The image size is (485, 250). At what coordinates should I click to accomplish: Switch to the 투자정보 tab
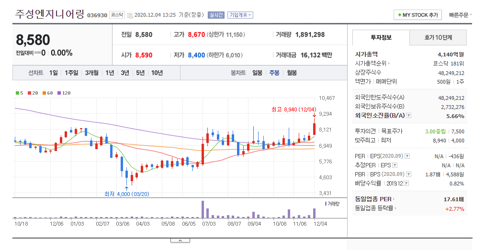click(381, 38)
